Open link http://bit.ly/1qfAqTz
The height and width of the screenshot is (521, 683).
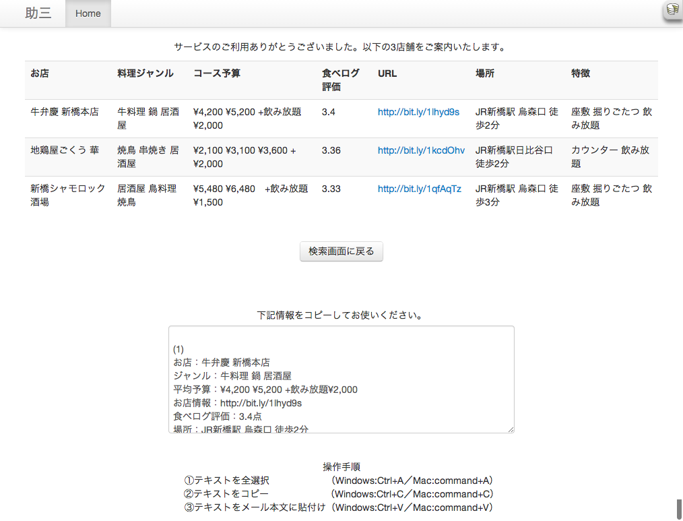pyautogui.click(x=419, y=189)
